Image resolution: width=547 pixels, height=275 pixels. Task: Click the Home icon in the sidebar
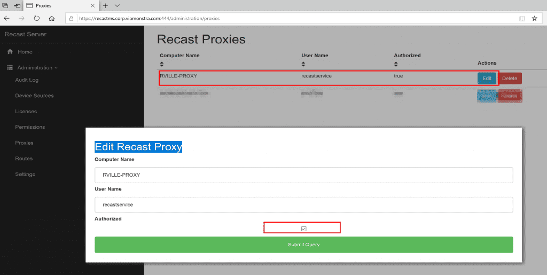(10, 52)
